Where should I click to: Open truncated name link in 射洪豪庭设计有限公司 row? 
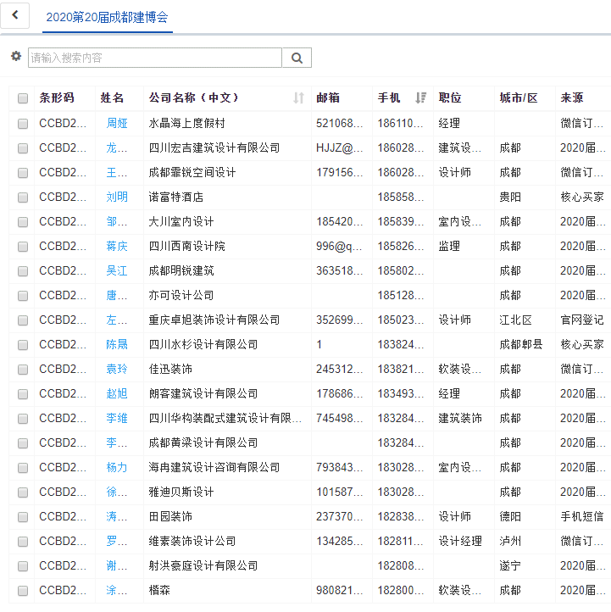coord(117,566)
